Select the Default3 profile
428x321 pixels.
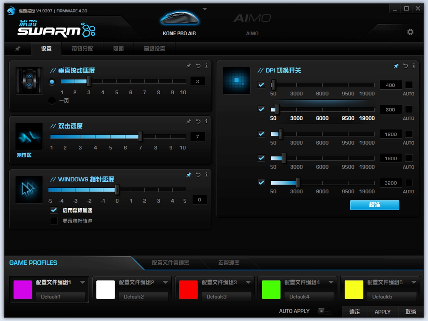(x=226, y=296)
